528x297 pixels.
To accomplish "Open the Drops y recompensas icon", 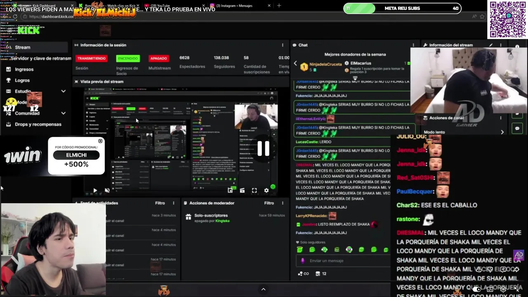I will [8, 124].
